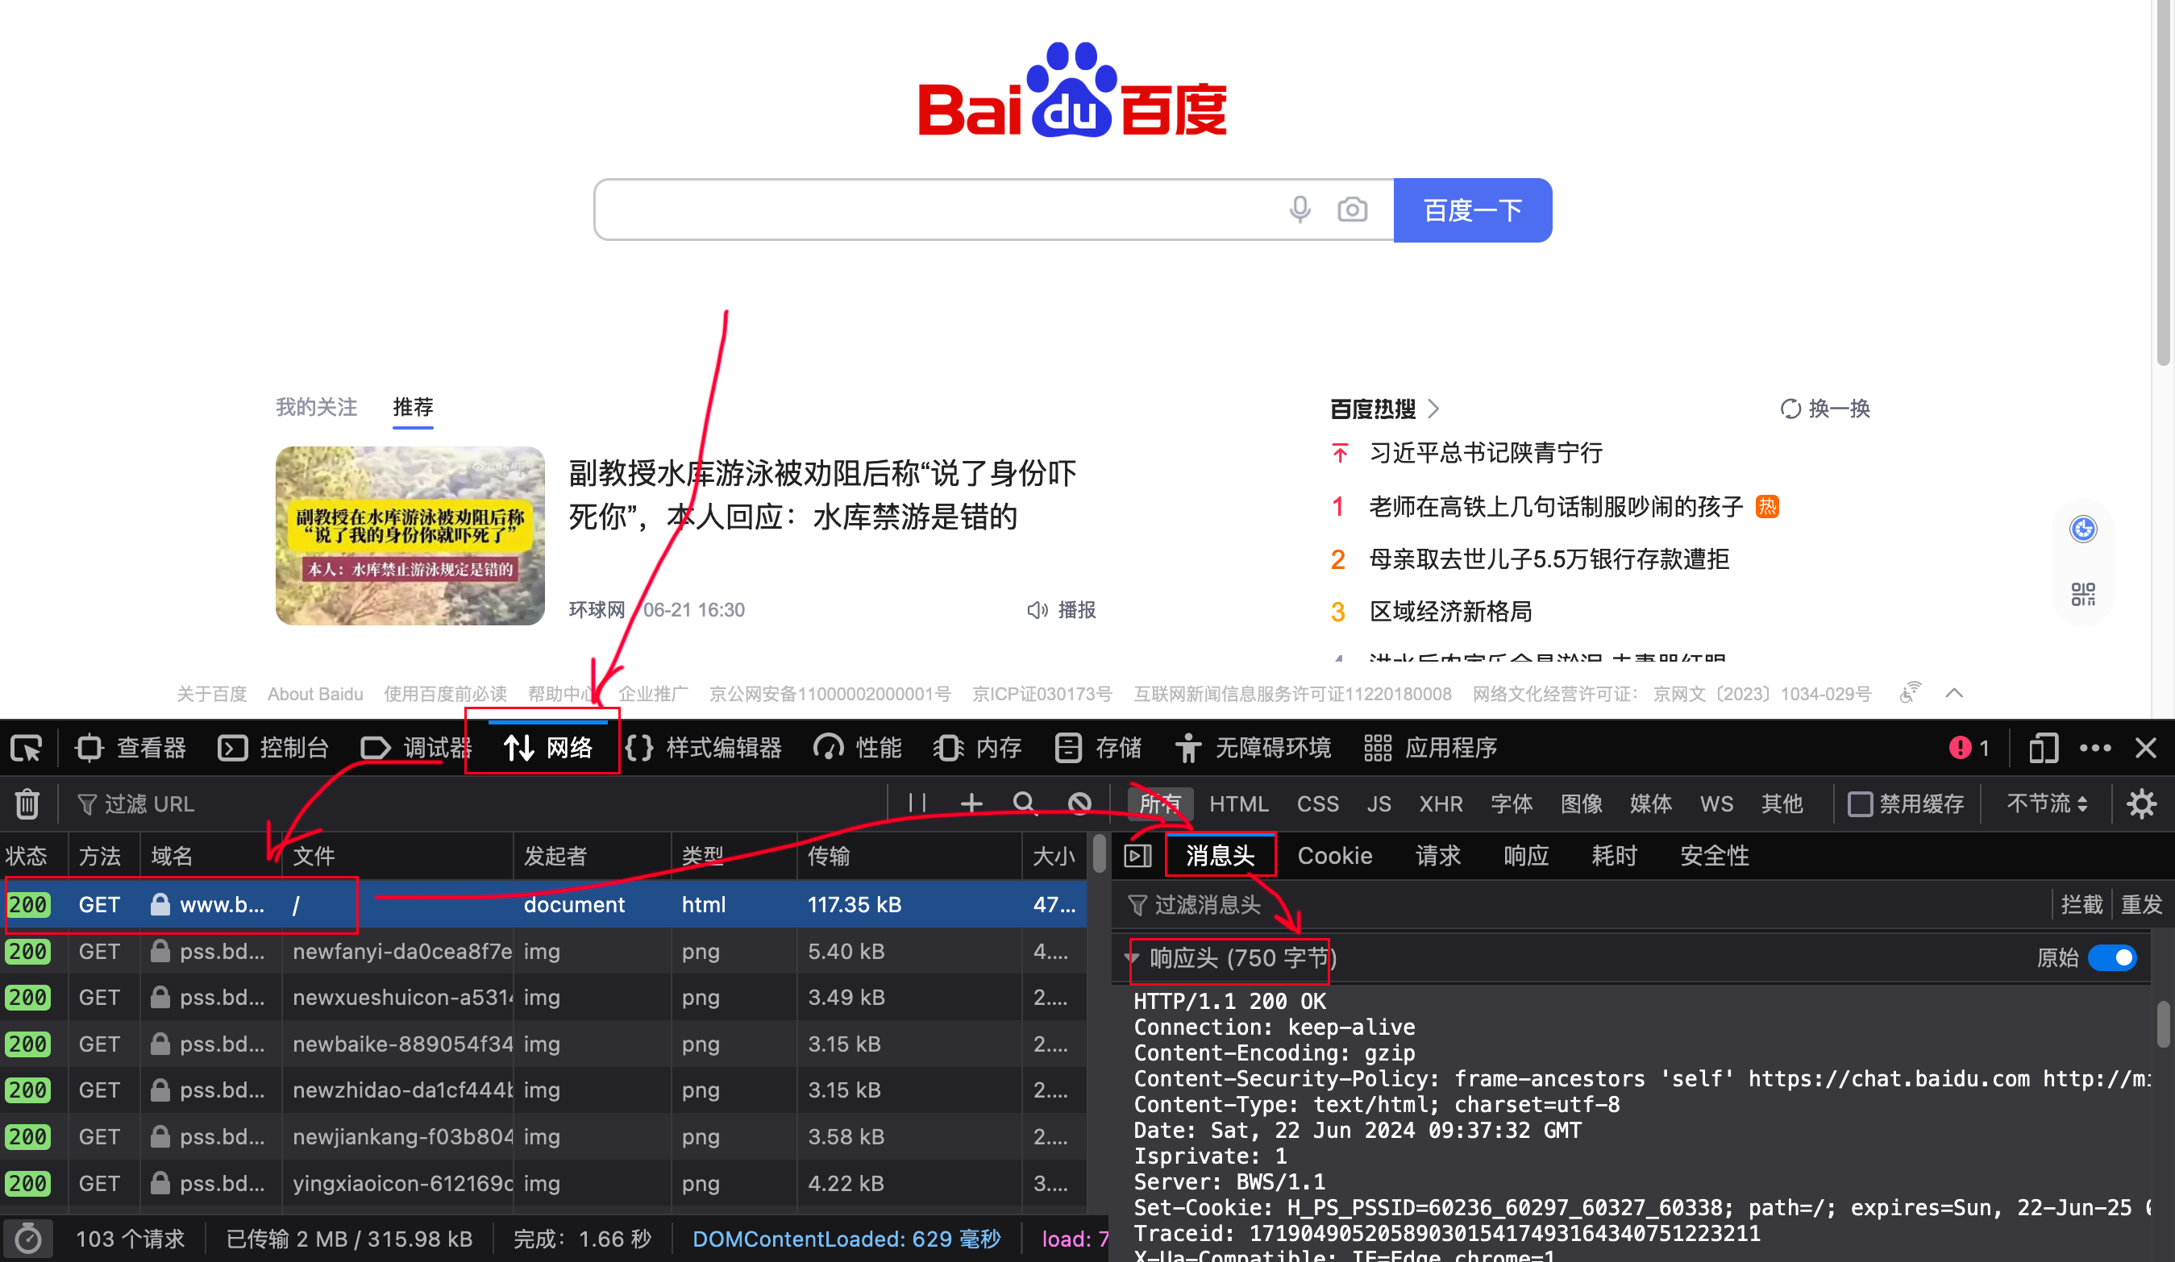2175x1262 pixels.
Task: Expand 百度热搜 chevron arrow
Action: (1433, 408)
